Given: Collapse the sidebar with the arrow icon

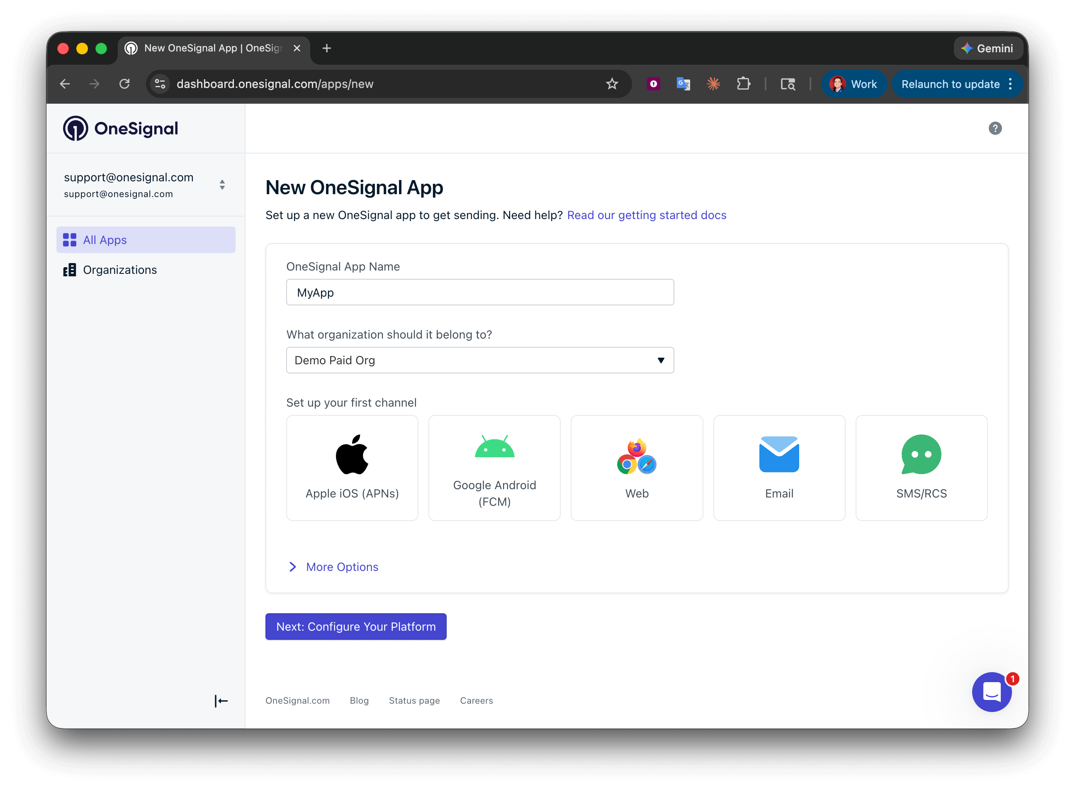Looking at the screenshot, I should tap(221, 700).
